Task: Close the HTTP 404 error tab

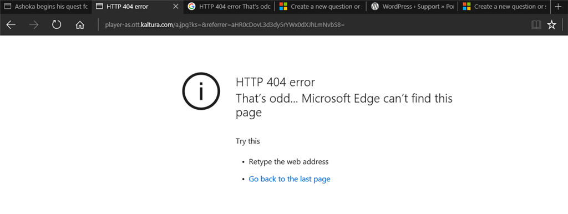Action: (176, 7)
